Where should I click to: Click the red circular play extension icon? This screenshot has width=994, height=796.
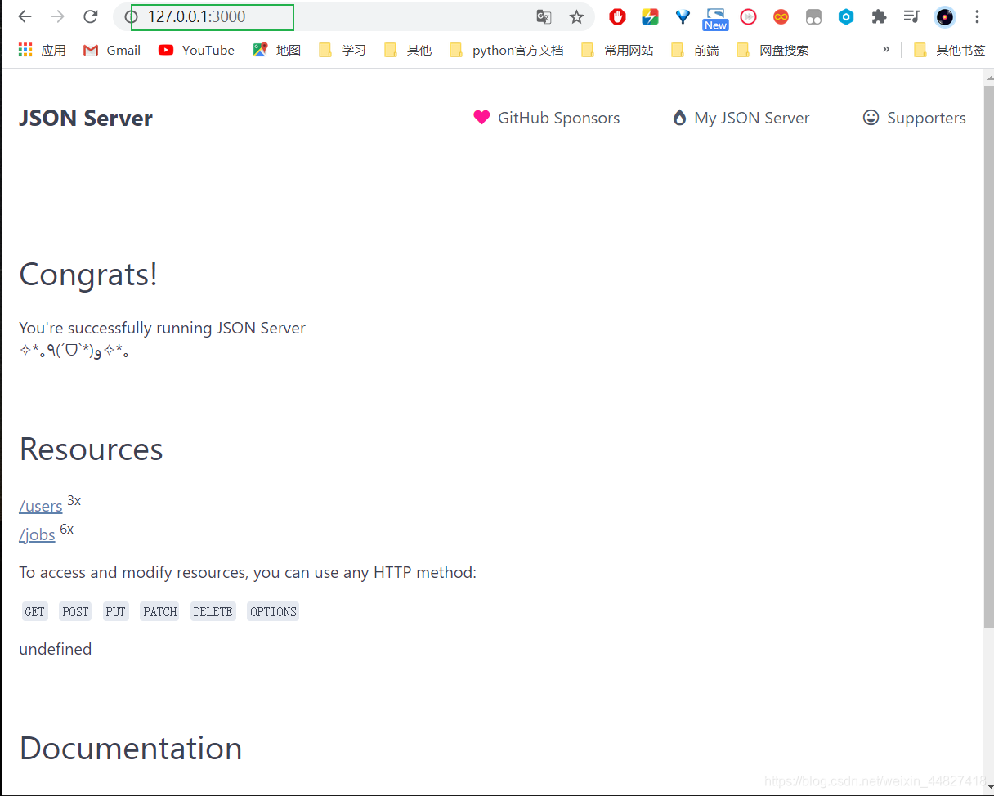tap(748, 16)
